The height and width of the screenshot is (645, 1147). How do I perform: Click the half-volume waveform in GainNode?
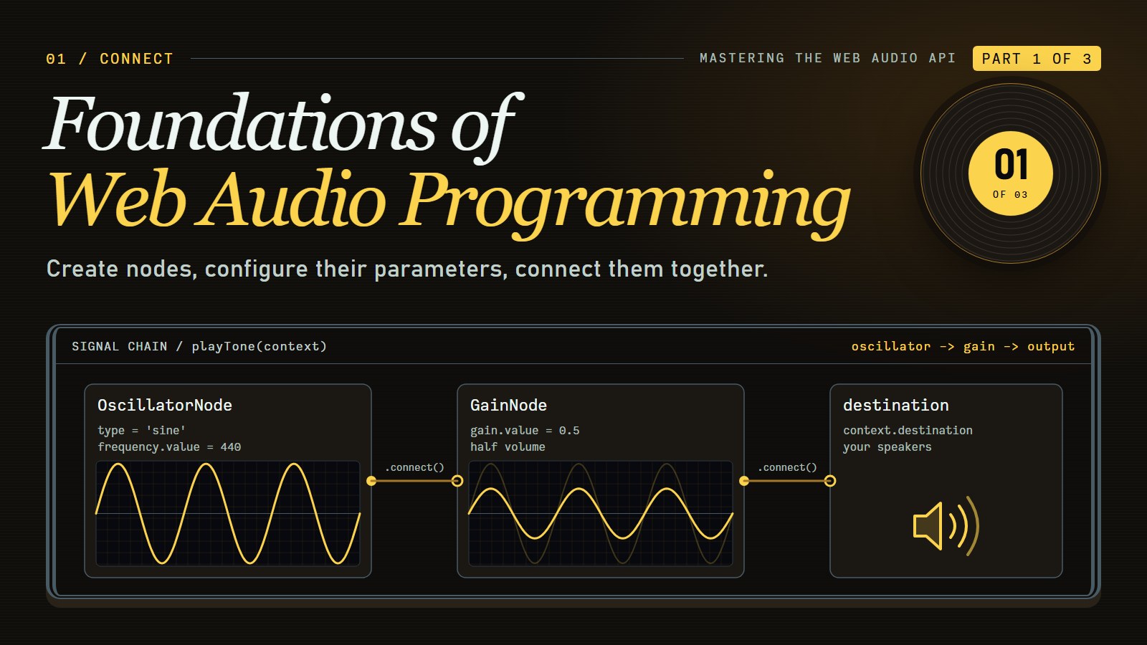pos(601,513)
